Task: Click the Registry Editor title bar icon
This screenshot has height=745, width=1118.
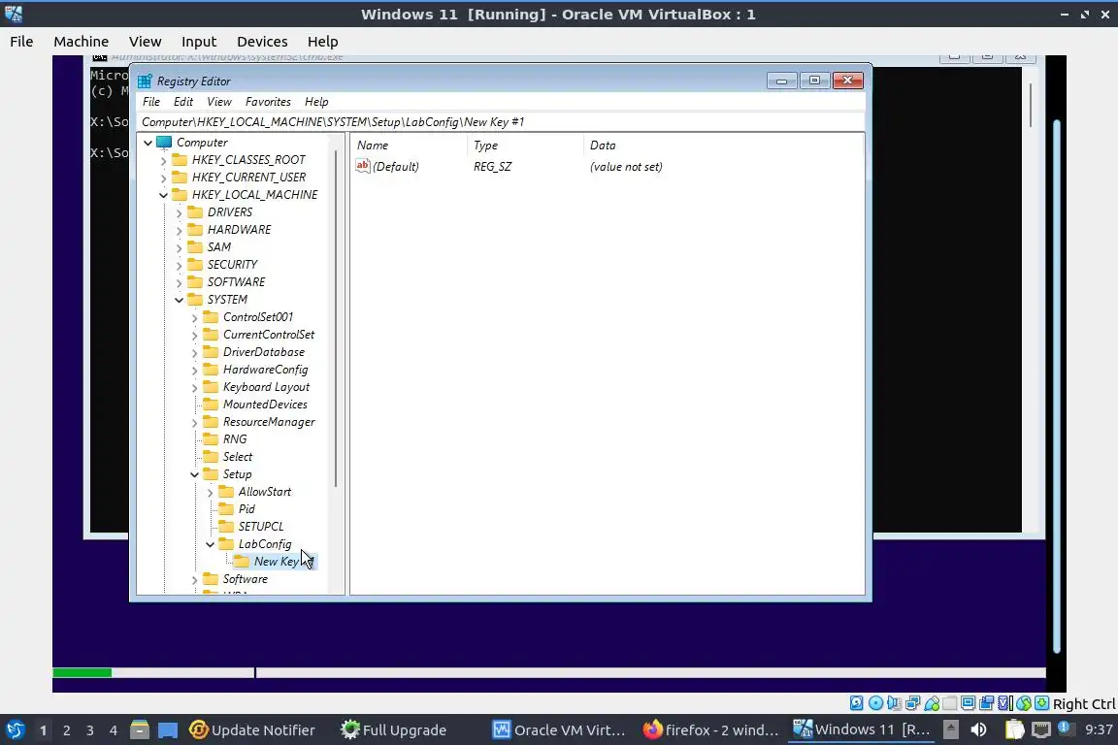Action: click(145, 81)
